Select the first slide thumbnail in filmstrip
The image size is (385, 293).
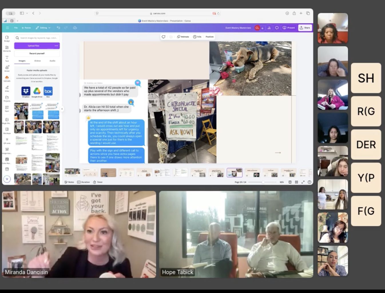72,173
